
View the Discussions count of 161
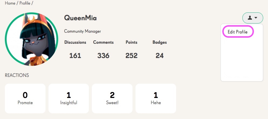75,56
